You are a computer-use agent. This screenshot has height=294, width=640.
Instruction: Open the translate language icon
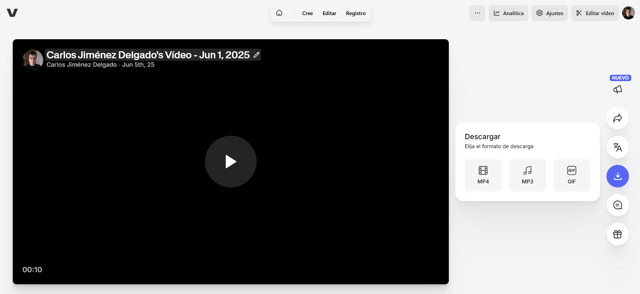pyautogui.click(x=618, y=147)
